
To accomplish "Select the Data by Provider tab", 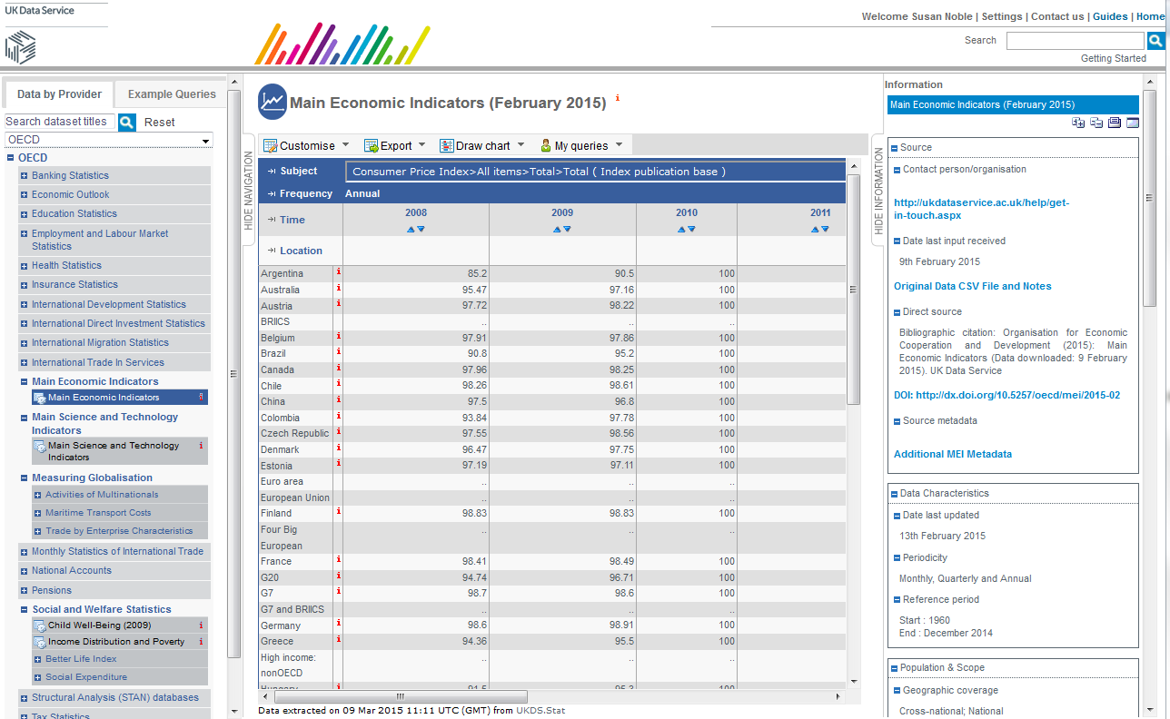I will point(59,94).
